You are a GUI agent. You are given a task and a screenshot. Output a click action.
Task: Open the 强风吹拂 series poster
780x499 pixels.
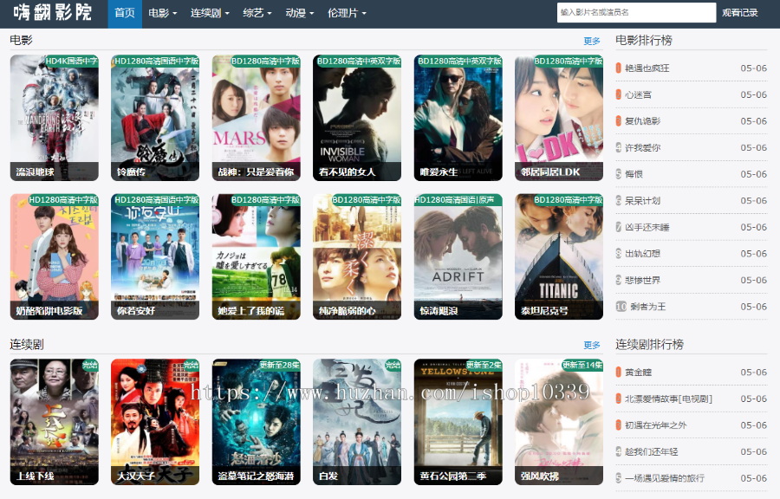pos(559,422)
